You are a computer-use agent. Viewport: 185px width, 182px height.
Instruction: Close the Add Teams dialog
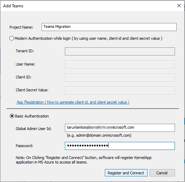(179, 6)
